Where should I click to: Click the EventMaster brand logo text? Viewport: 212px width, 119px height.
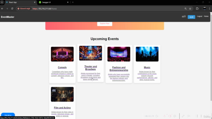point(8,17)
